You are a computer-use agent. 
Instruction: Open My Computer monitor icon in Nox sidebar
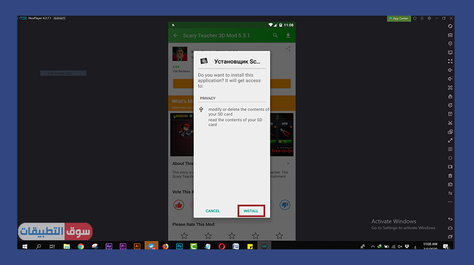[x=450, y=52]
